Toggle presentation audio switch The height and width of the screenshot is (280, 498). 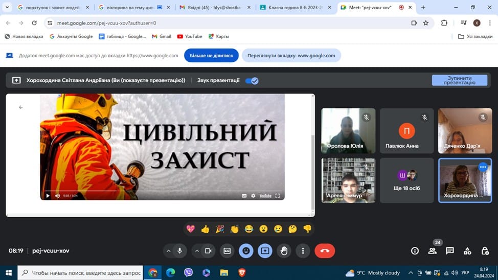(x=252, y=81)
